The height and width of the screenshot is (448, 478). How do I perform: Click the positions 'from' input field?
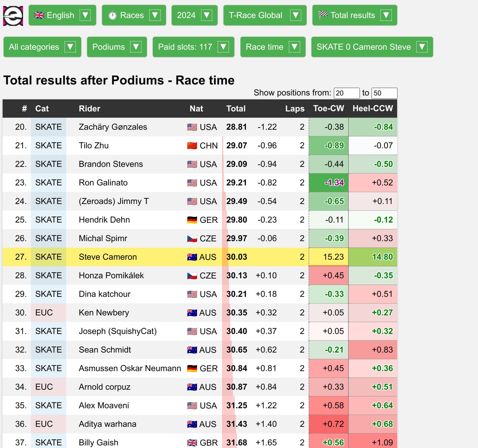[346, 93]
